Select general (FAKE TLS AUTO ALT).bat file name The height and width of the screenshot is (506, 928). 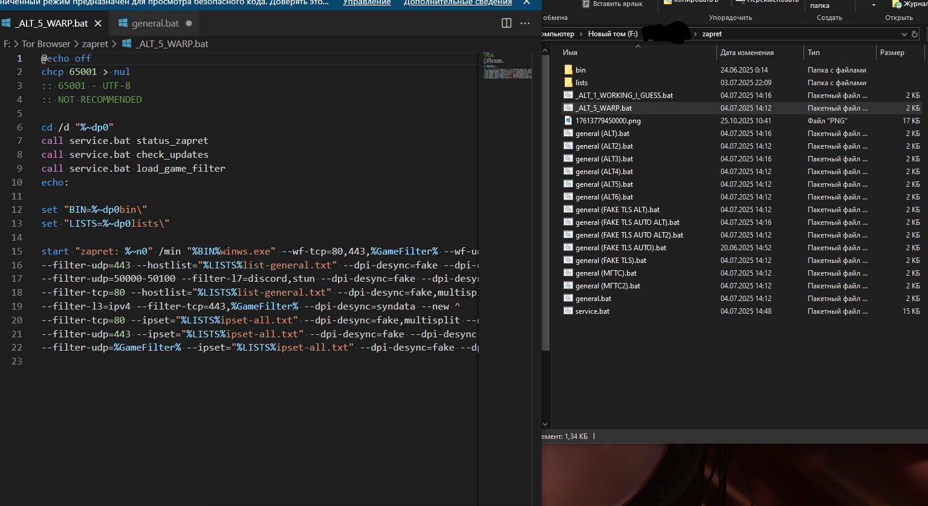pyautogui.click(x=628, y=222)
